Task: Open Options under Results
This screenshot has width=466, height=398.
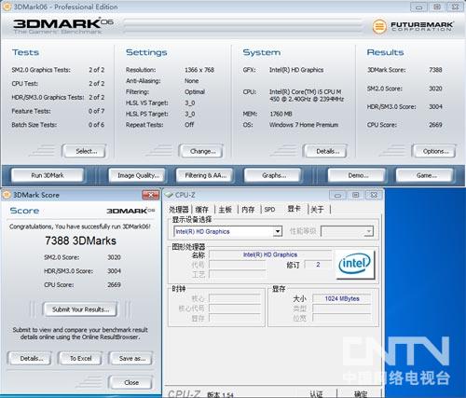Action: tap(435, 151)
